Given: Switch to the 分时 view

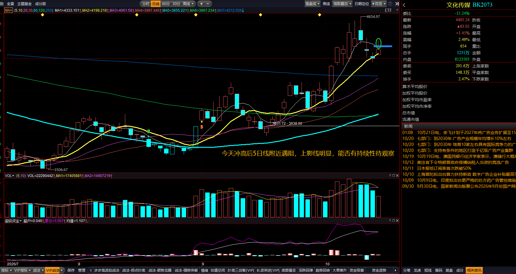Looking at the screenshot, I should [146, 4].
